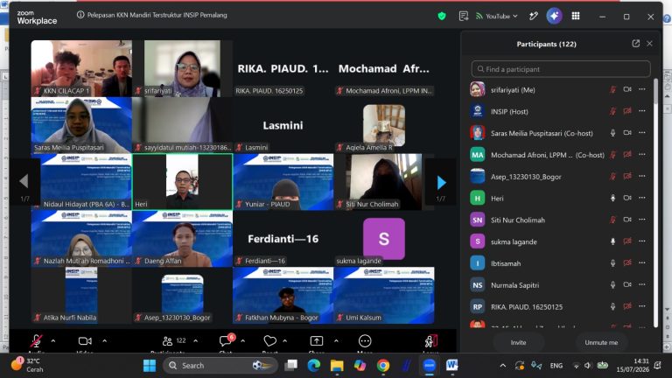Pop out the Participants panel
This screenshot has width=672, height=378.
pos(636,44)
